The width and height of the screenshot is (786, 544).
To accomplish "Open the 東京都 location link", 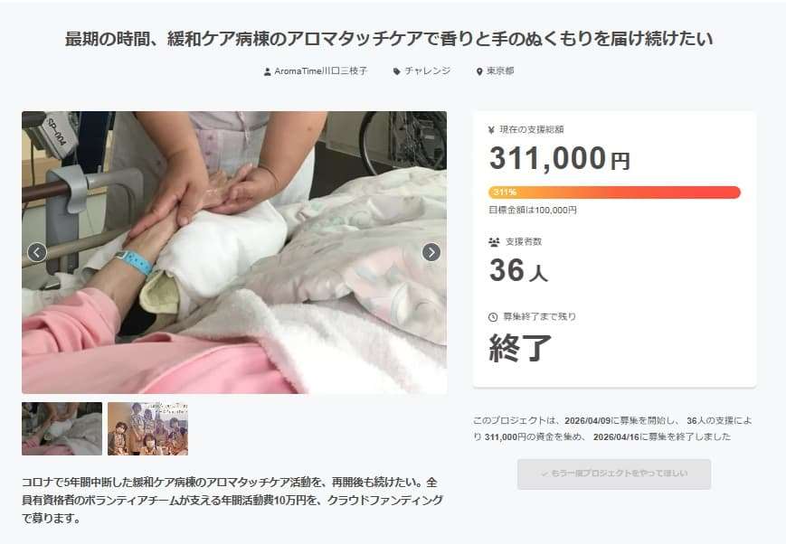I will click(x=500, y=71).
